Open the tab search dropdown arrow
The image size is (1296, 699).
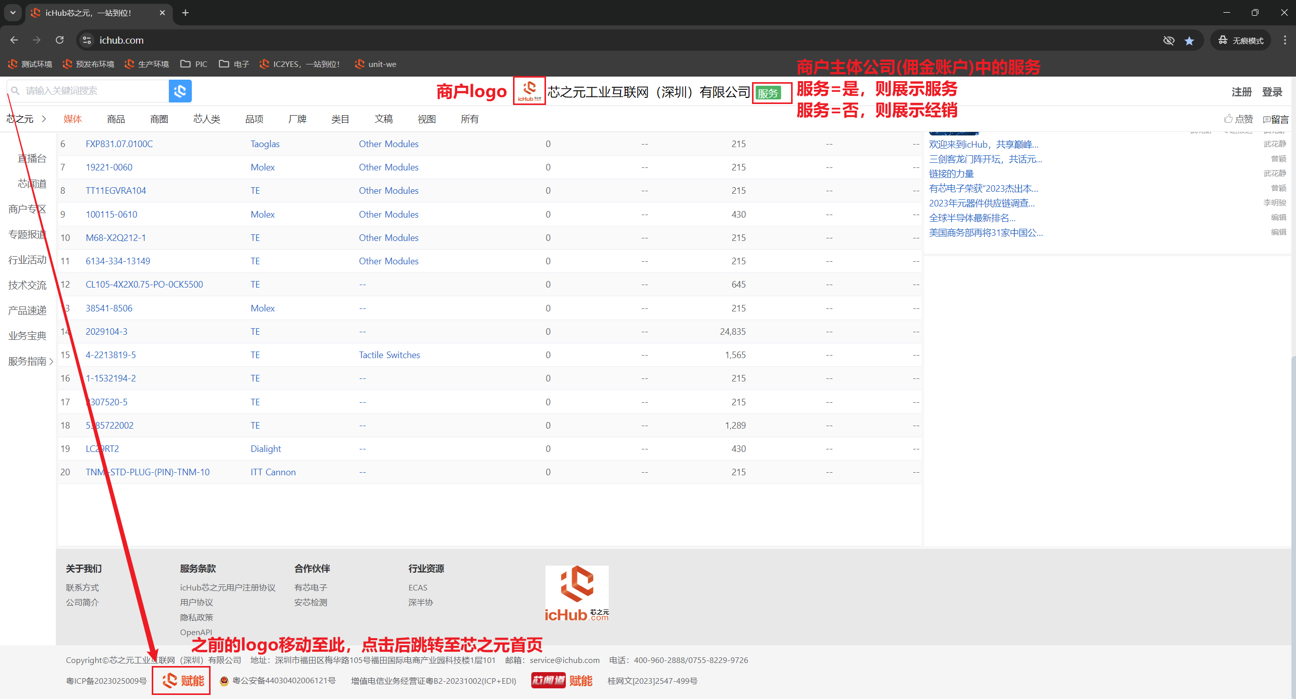pos(13,13)
